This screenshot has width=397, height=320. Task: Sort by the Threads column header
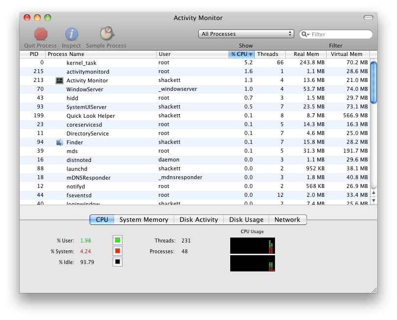tap(270, 54)
